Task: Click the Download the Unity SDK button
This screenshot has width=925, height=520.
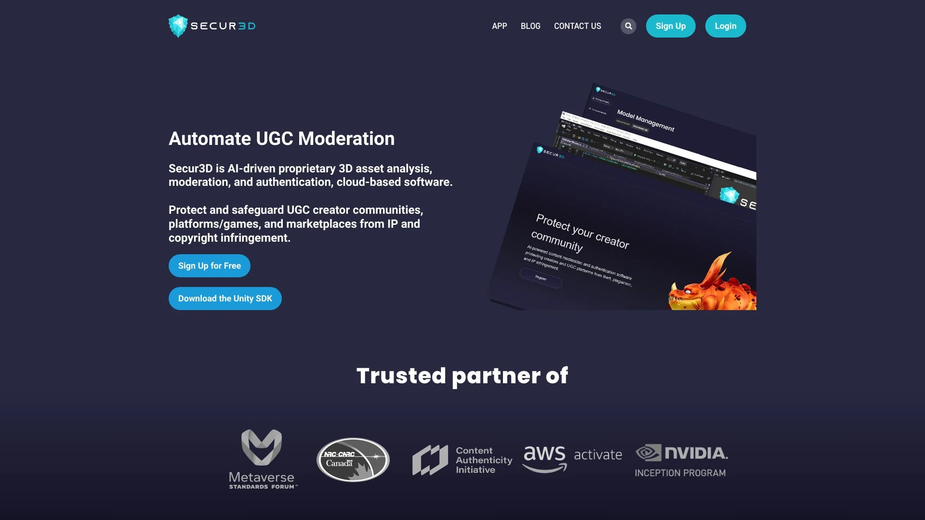Action: (225, 299)
